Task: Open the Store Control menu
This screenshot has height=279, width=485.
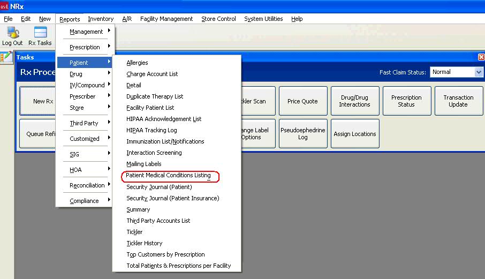Action: click(219, 19)
